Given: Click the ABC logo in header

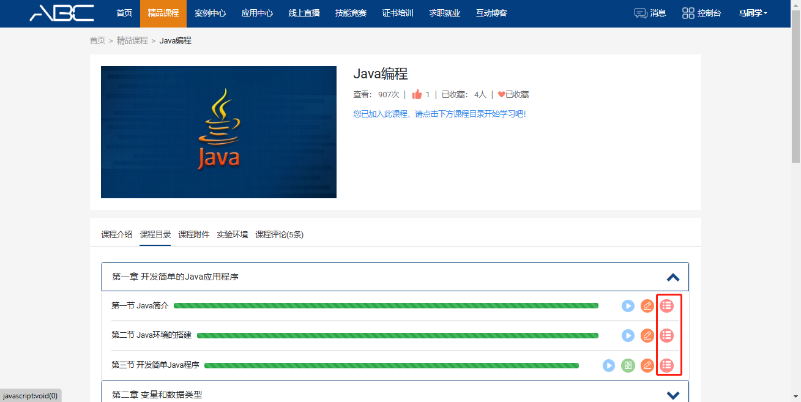Looking at the screenshot, I should 62,13.
